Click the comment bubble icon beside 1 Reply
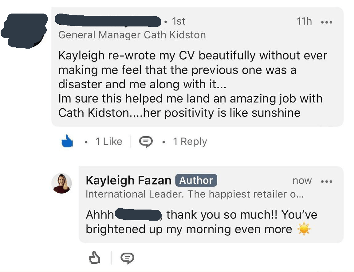 pos(146,142)
